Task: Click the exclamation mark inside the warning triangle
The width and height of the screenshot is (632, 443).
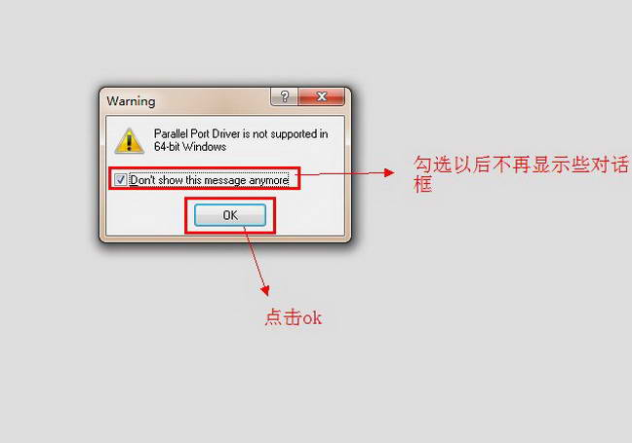Action: [129, 142]
